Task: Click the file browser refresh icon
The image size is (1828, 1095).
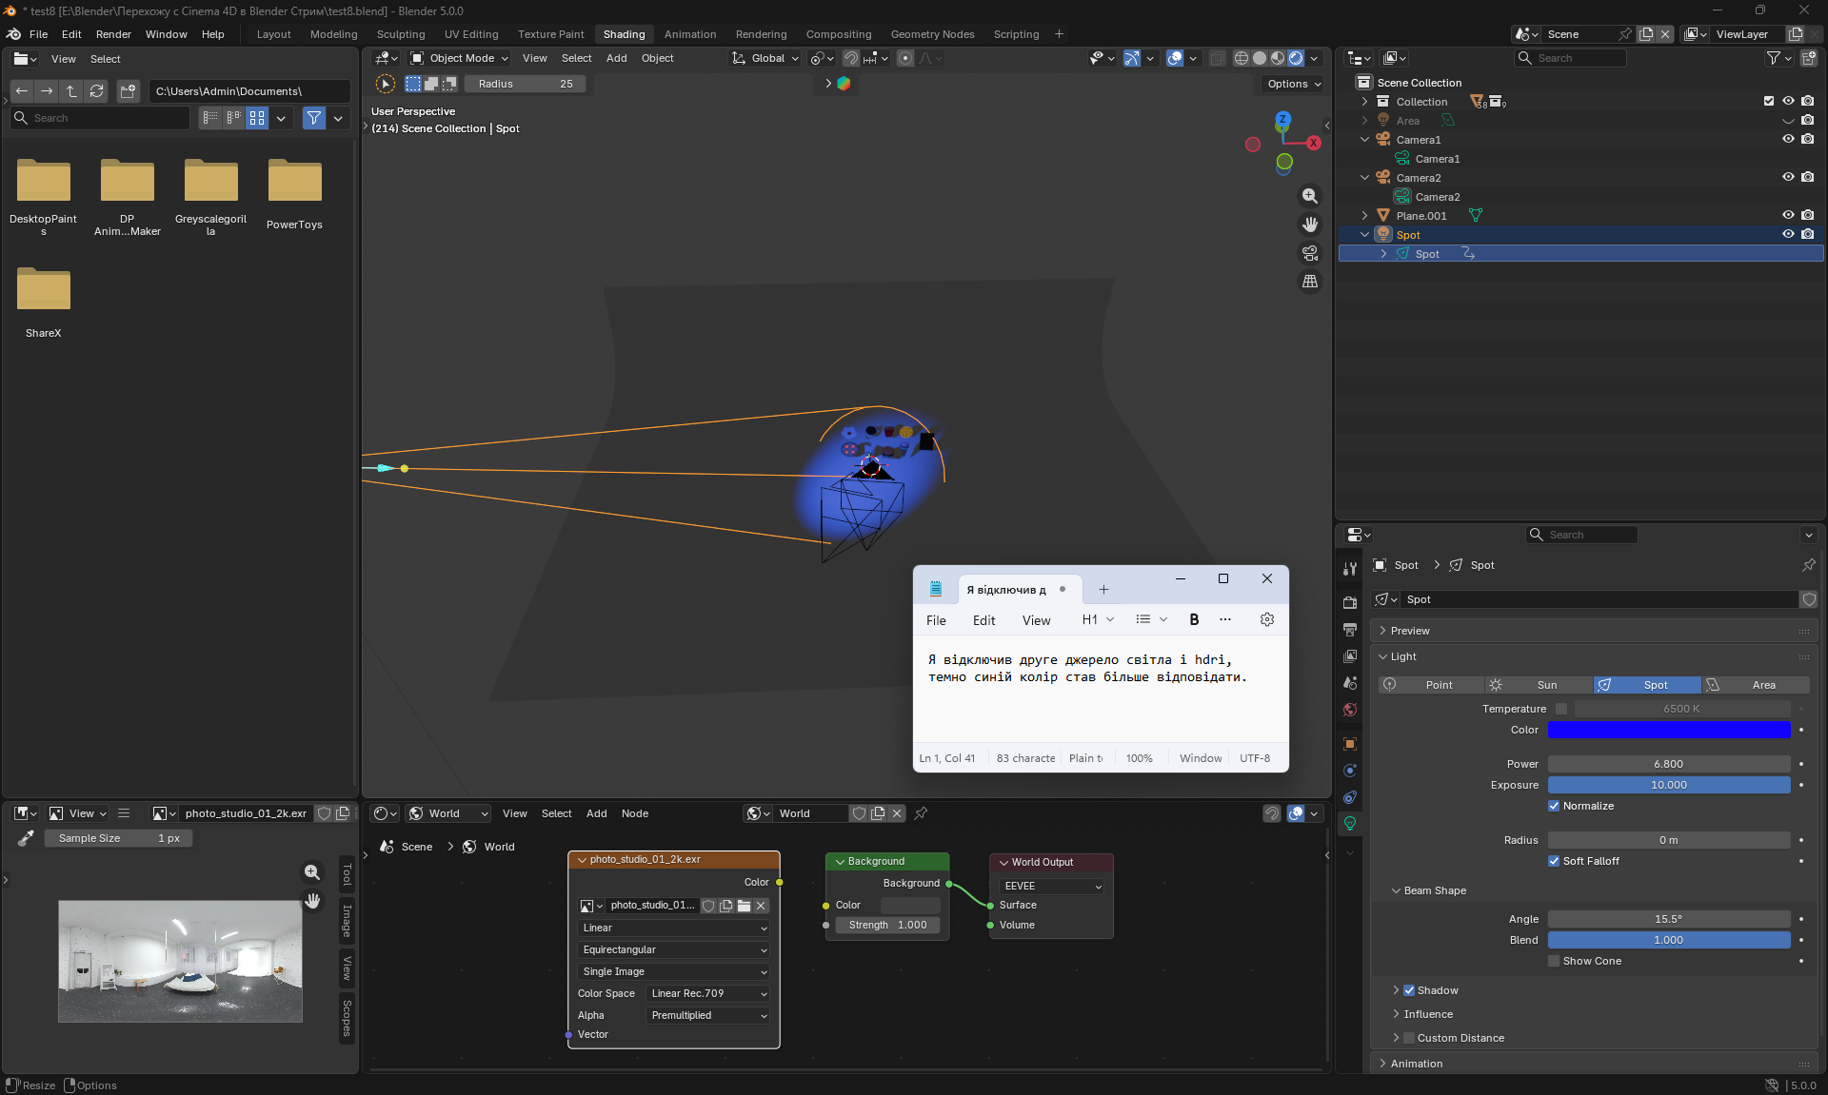Action: click(x=96, y=91)
